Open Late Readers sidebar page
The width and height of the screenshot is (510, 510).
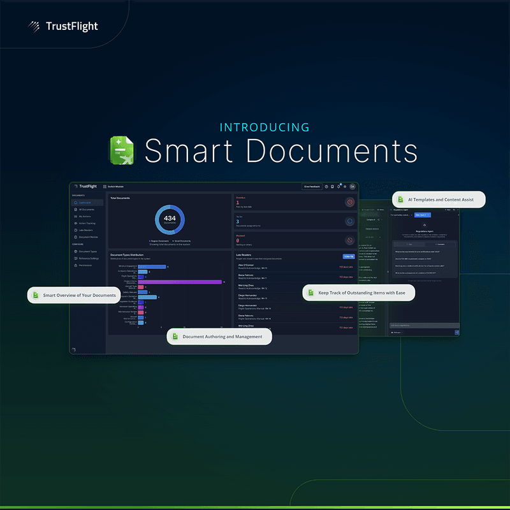pos(85,229)
